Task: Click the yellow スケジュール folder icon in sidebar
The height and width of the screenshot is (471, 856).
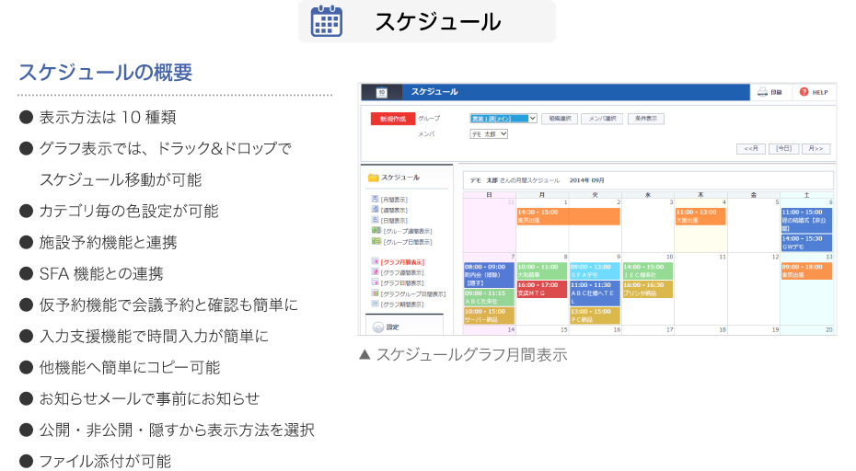Action: pos(374,178)
